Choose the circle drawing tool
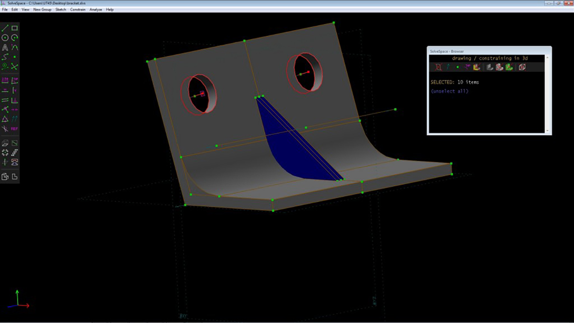574x323 pixels. [x=5, y=38]
